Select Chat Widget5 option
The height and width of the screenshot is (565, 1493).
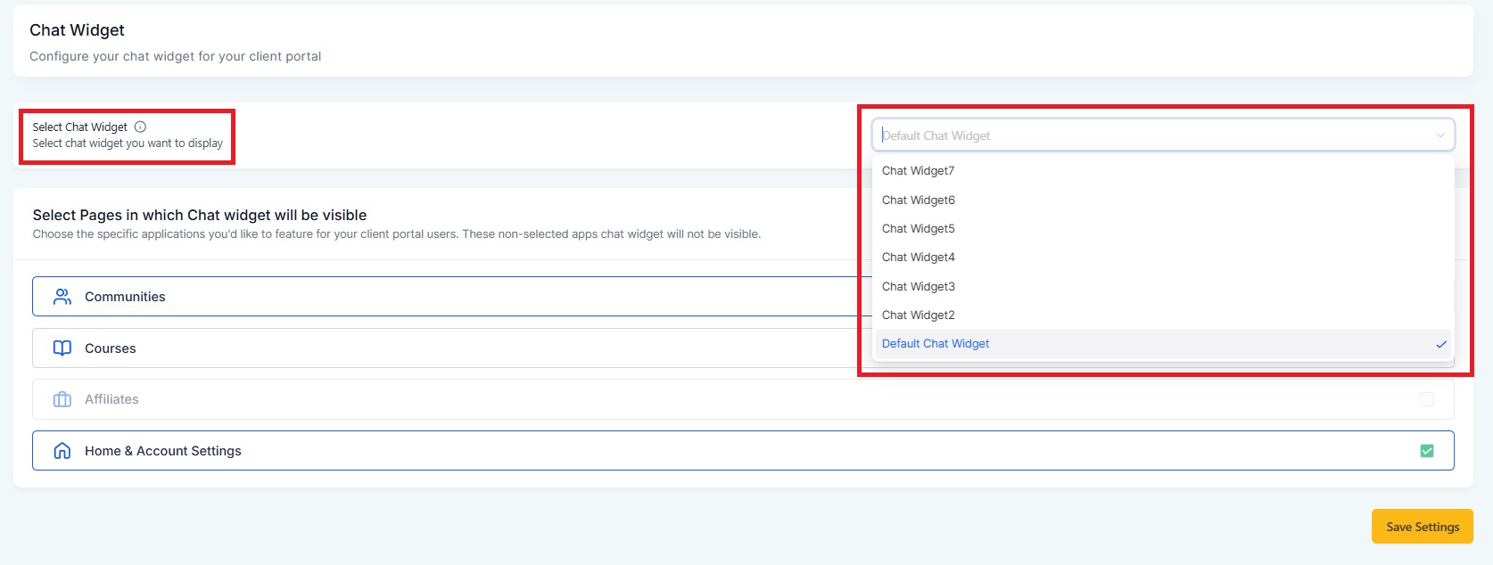[x=919, y=229]
